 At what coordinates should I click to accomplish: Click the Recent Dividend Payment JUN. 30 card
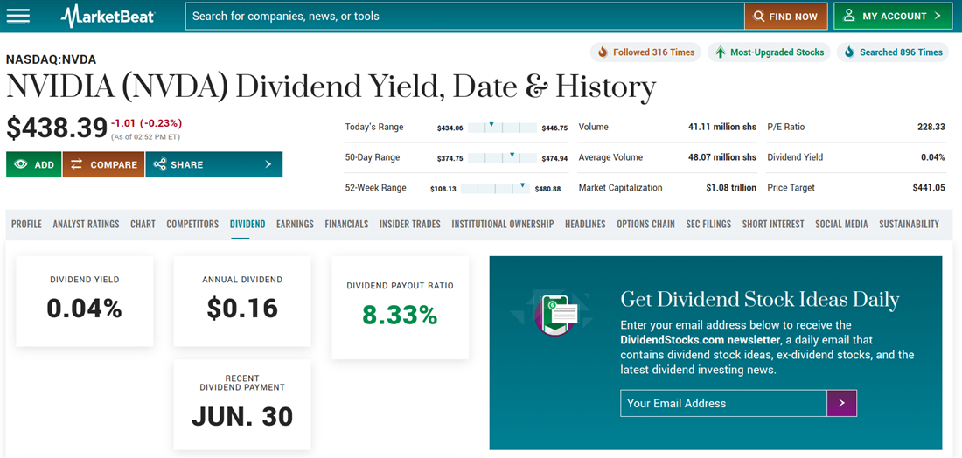click(x=242, y=405)
